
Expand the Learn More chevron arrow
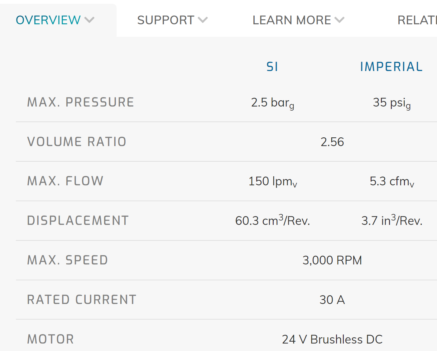click(339, 20)
